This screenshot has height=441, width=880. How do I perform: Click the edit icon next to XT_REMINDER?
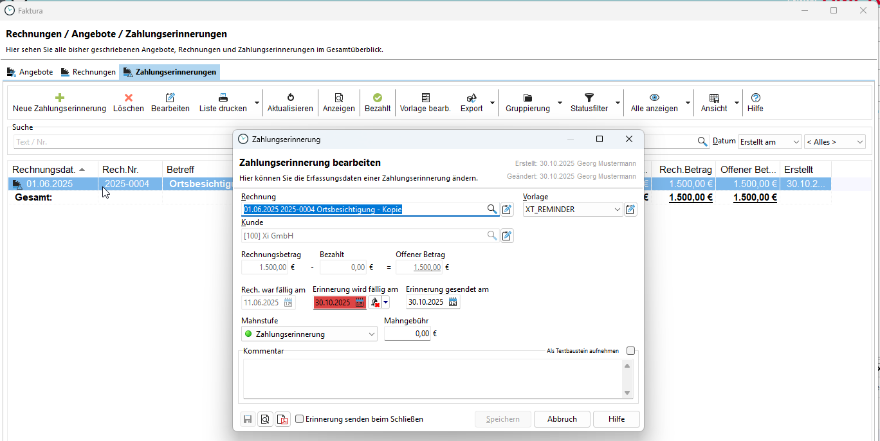630,209
